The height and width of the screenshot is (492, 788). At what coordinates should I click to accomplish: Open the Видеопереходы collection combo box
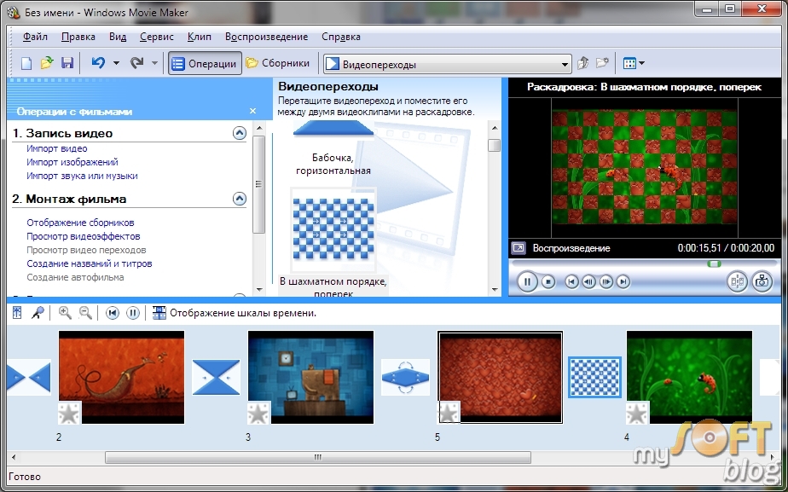coord(447,64)
